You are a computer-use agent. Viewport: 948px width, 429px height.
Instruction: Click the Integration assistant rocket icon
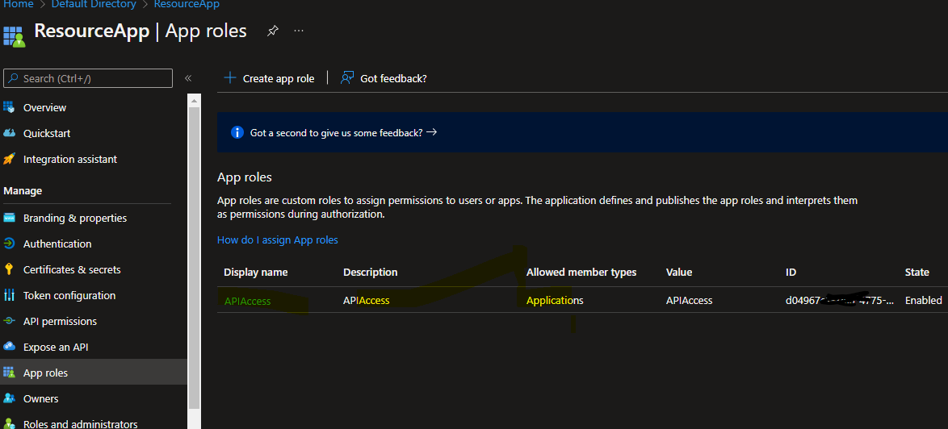coord(10,159)
